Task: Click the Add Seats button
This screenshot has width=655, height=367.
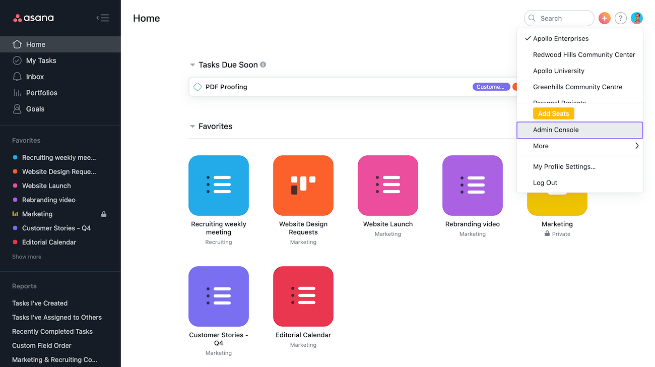Action: pos(553,113)
